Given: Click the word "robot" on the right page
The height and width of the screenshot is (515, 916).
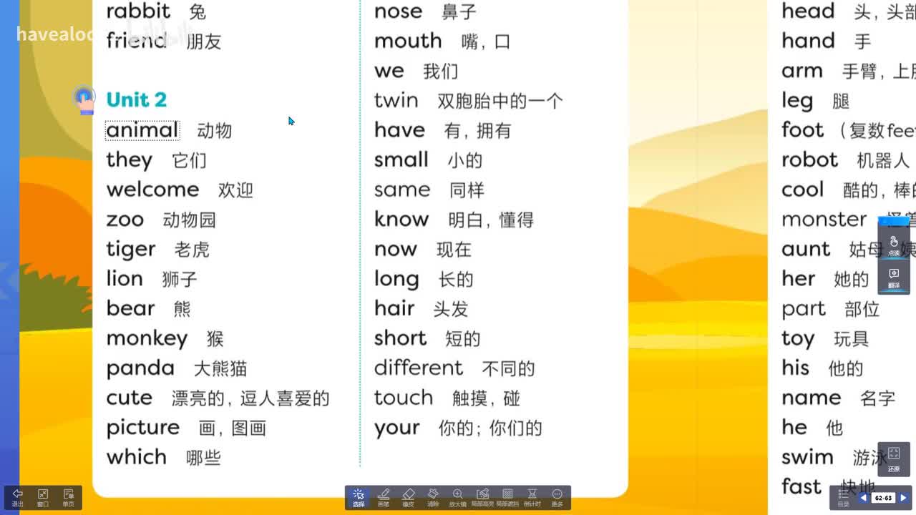Looking at the screenshot, I should click(809, 160).
